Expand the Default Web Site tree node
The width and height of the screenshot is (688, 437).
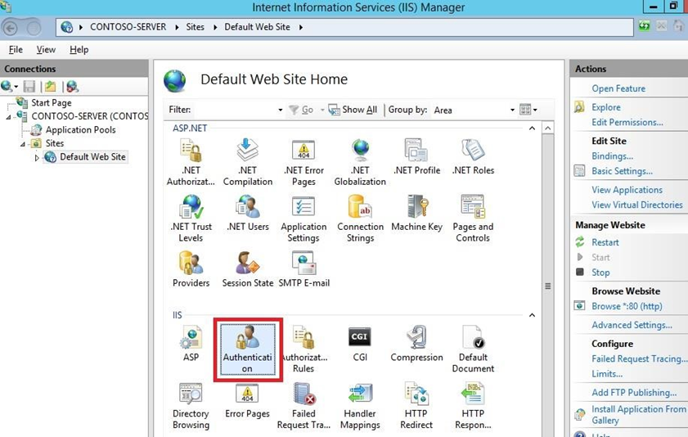point(37,157)
